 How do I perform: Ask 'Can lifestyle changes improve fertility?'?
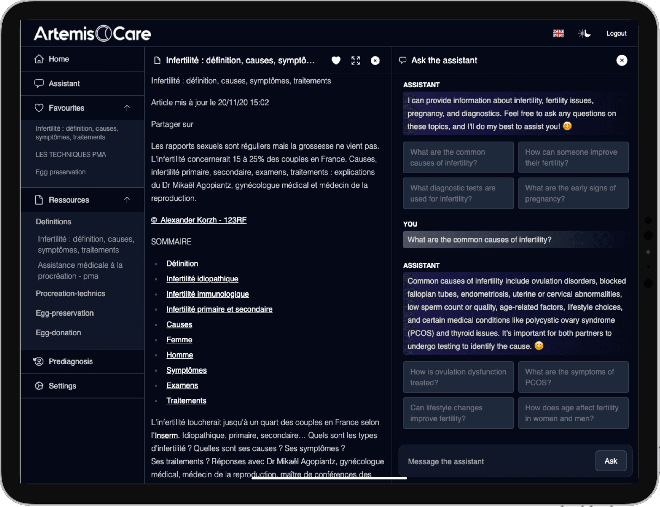(458, 413)
